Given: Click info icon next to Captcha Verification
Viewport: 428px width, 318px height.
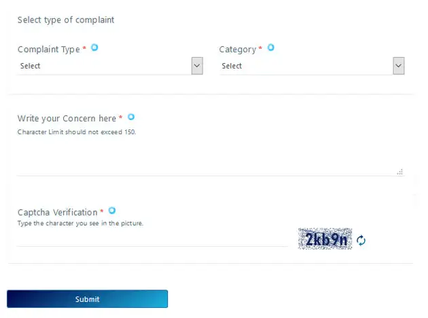Looking at the screenshot, I should [x=112, y=211].
